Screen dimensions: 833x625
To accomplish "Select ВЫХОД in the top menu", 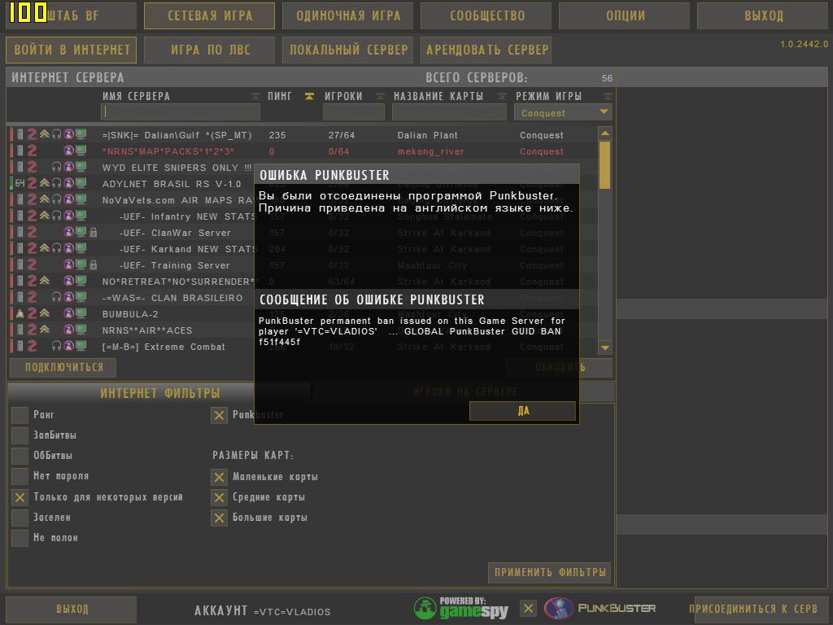I will pos(763,16).
